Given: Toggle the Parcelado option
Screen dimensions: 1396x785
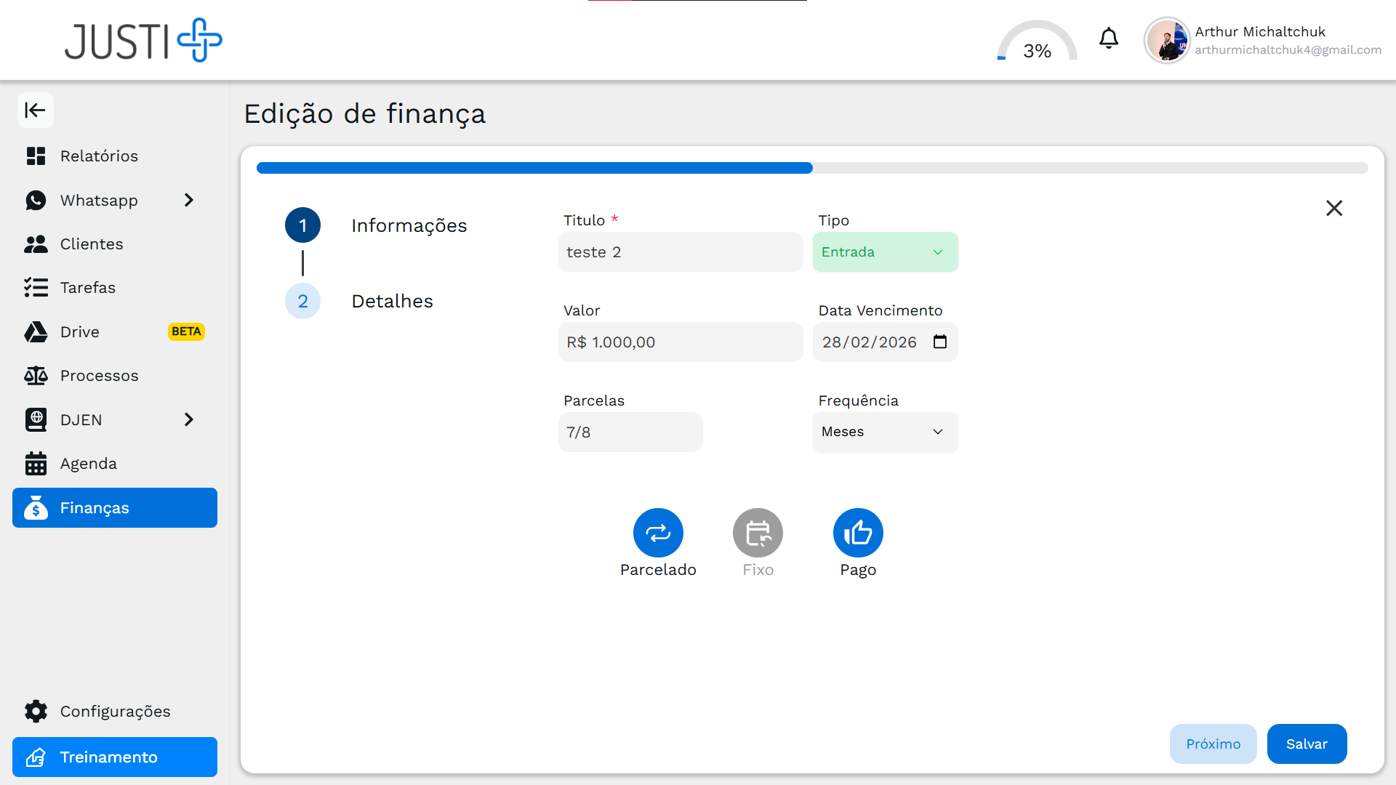Looking at the screenshot, I should pyautogui.click(x=658, y=533).
